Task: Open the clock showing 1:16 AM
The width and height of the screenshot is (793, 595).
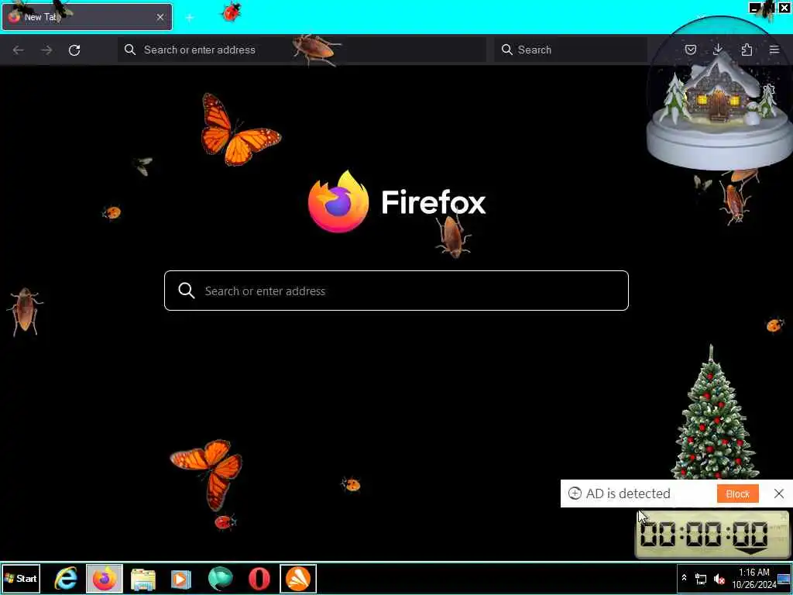Action: pos(754,578)
